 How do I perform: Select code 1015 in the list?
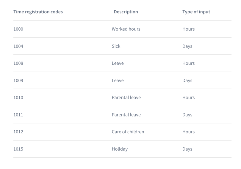pyautogui.click(x=18, y=149)
